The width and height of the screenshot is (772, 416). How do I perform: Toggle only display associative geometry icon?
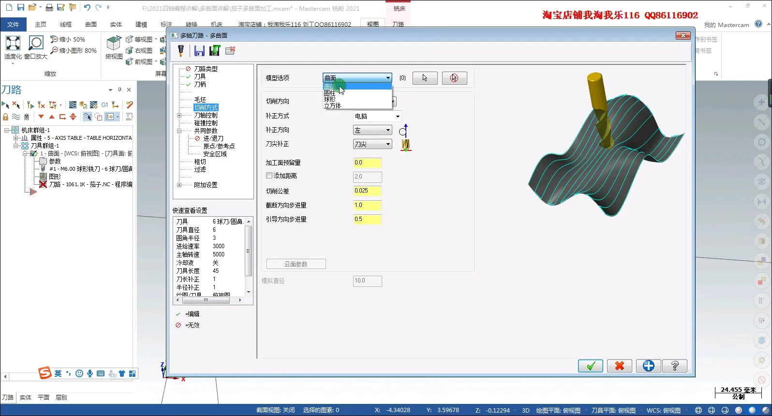click(x=99, y=117)
